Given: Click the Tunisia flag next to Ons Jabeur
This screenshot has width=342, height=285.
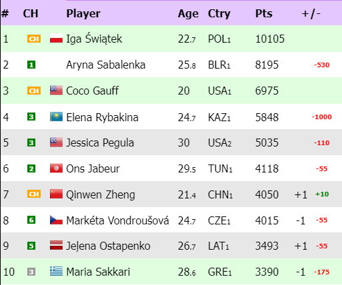Looking at the screenshot, I should tap(56, 168).
